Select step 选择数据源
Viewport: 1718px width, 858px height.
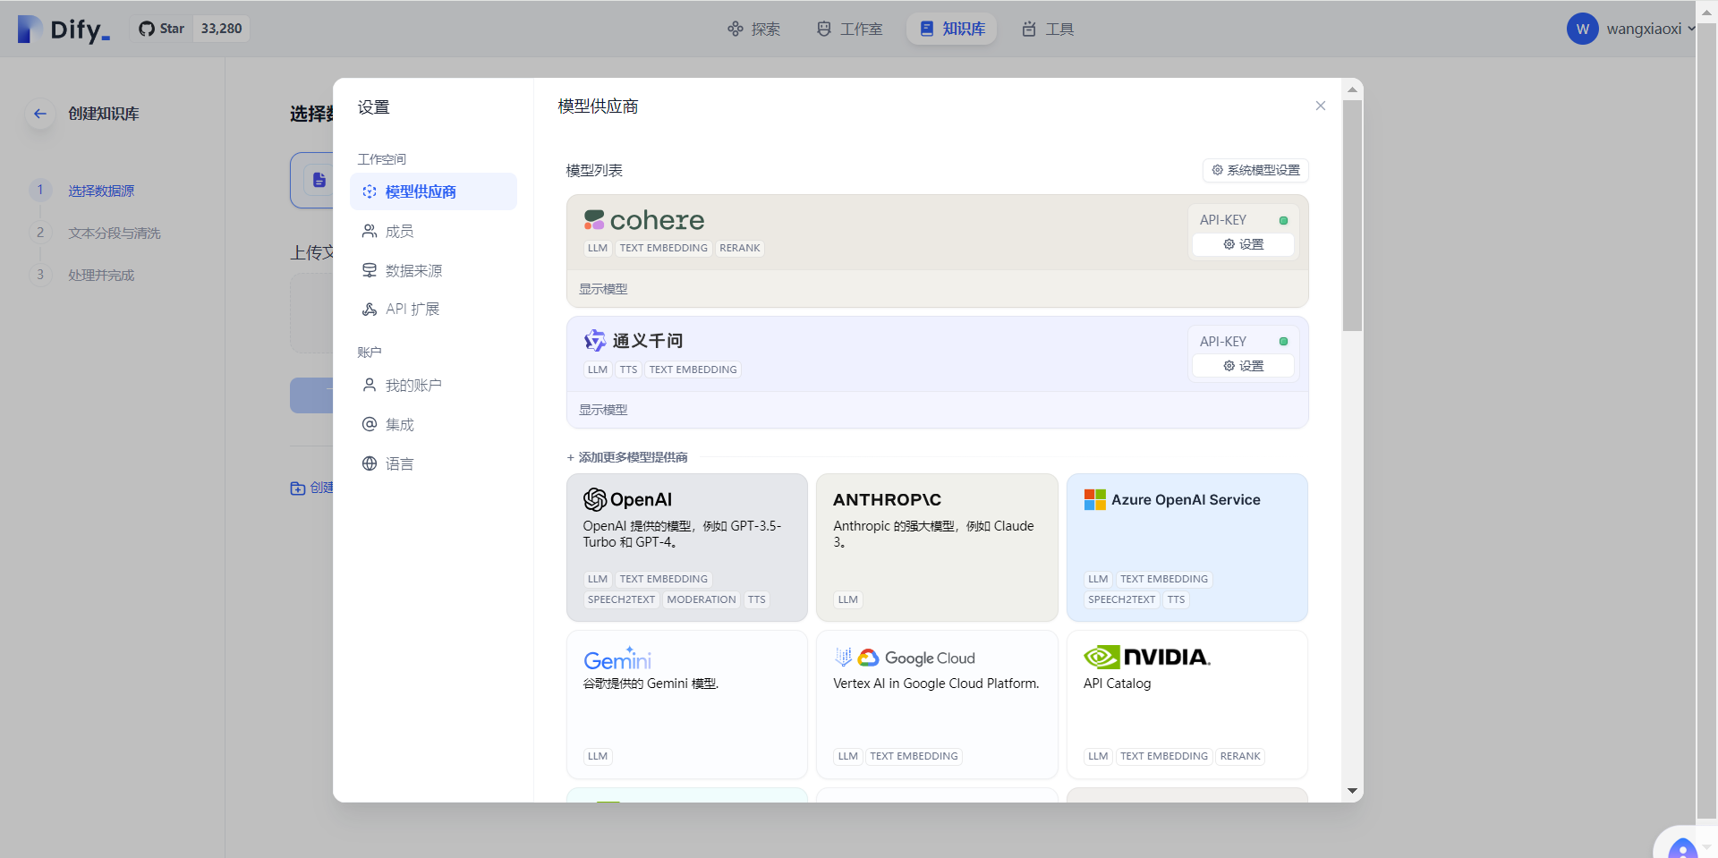click(x=101, y=191)
